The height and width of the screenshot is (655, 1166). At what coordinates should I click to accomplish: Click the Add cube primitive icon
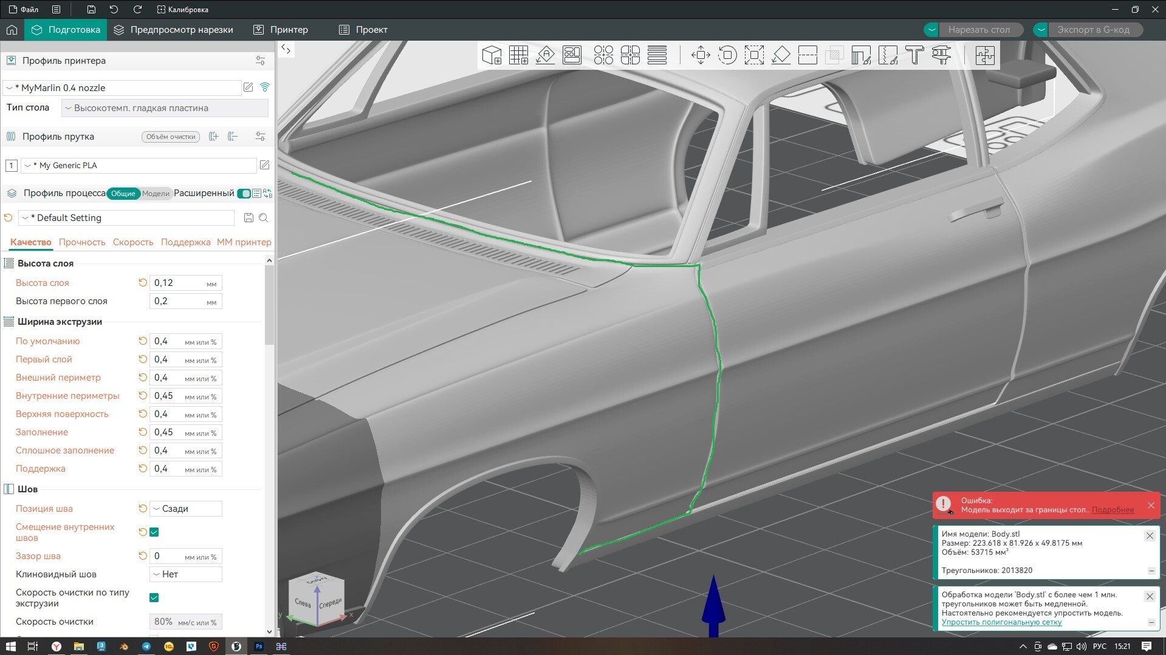pos(492,55)
